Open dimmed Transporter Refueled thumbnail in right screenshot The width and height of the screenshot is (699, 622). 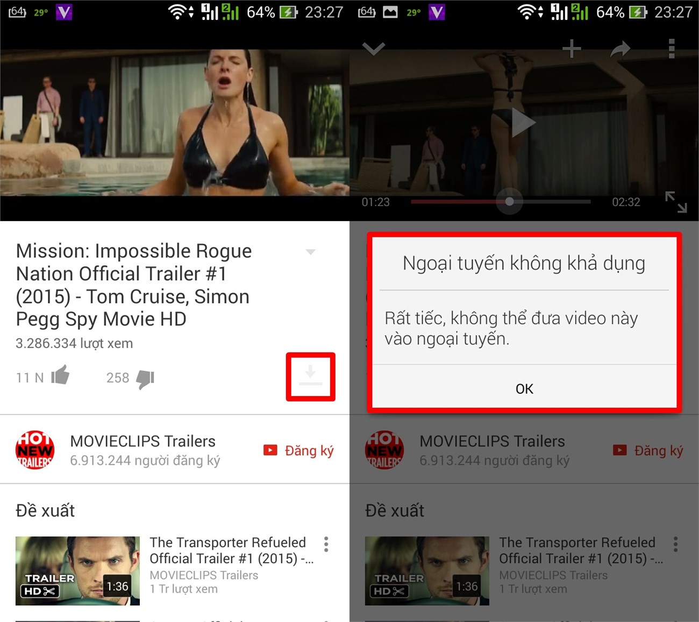coord(427,571)
